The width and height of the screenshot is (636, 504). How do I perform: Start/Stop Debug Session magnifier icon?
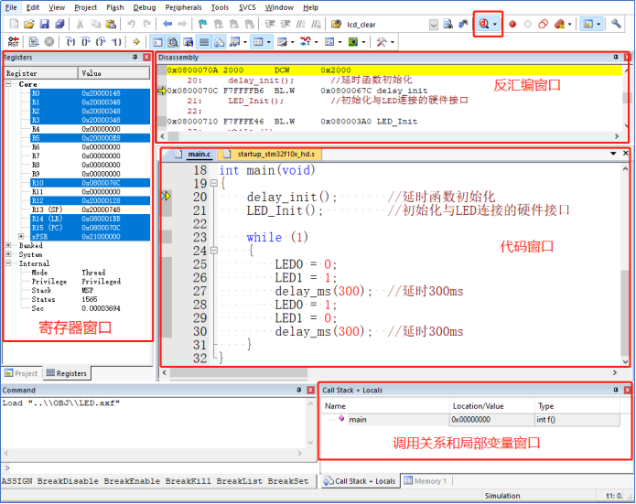click(x=484, y=24)
